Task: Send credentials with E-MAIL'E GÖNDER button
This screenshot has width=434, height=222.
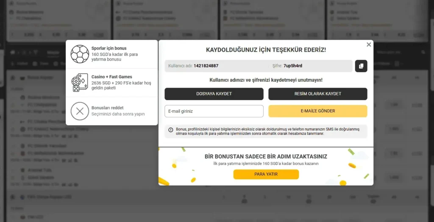Action: point(317,111)
